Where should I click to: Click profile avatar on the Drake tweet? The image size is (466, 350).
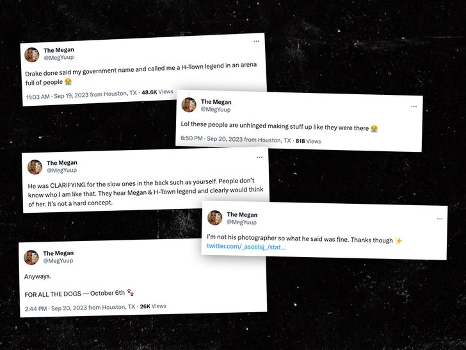[x=32, y=54]
